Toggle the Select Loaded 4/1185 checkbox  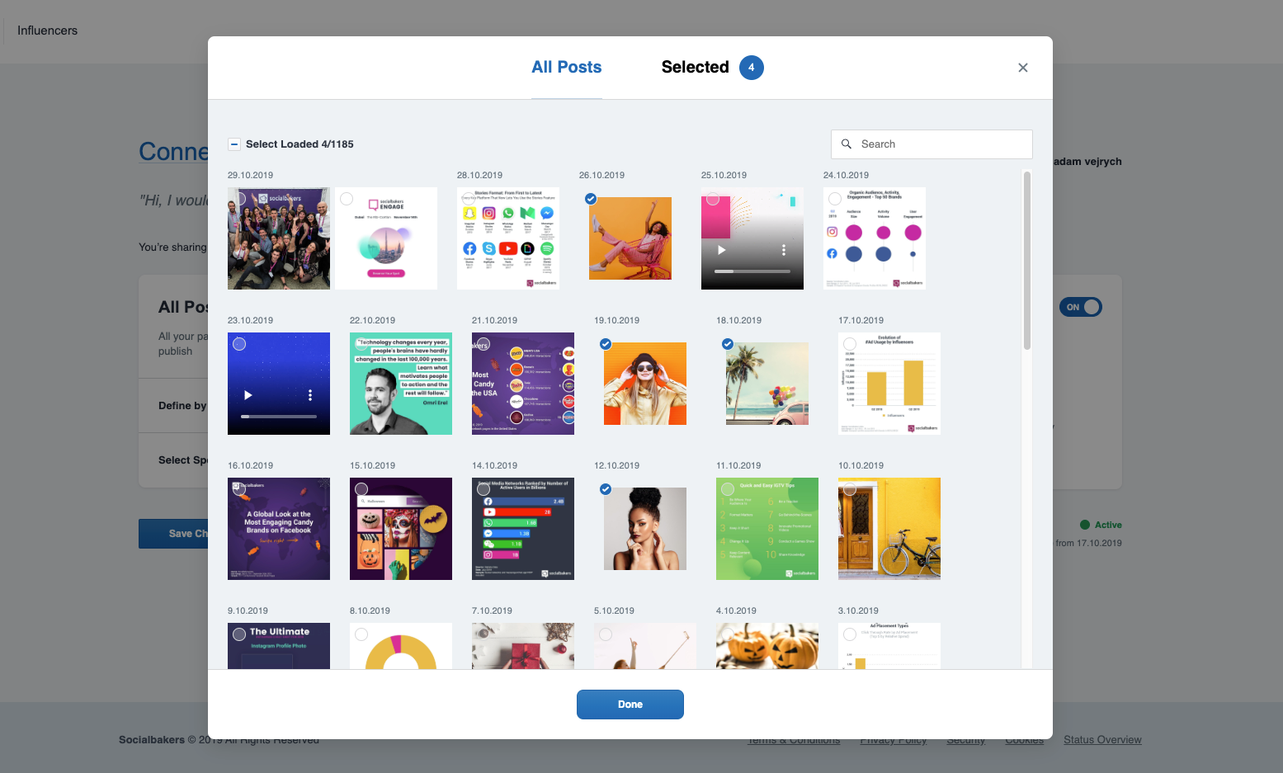[x=234, y=144]
